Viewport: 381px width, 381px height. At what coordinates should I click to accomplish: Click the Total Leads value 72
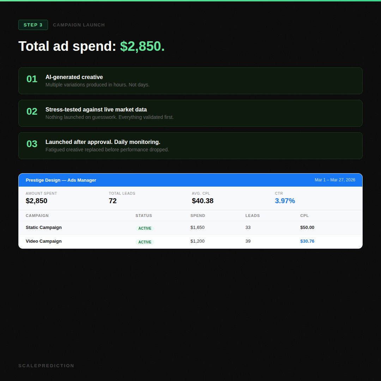tap(113, 201)
